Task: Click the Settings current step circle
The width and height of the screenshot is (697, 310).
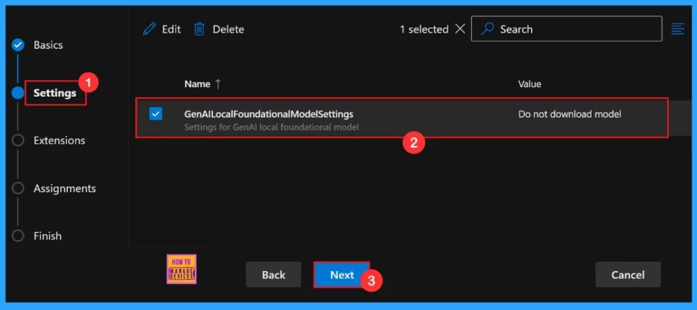Action: tap(18, 93)
